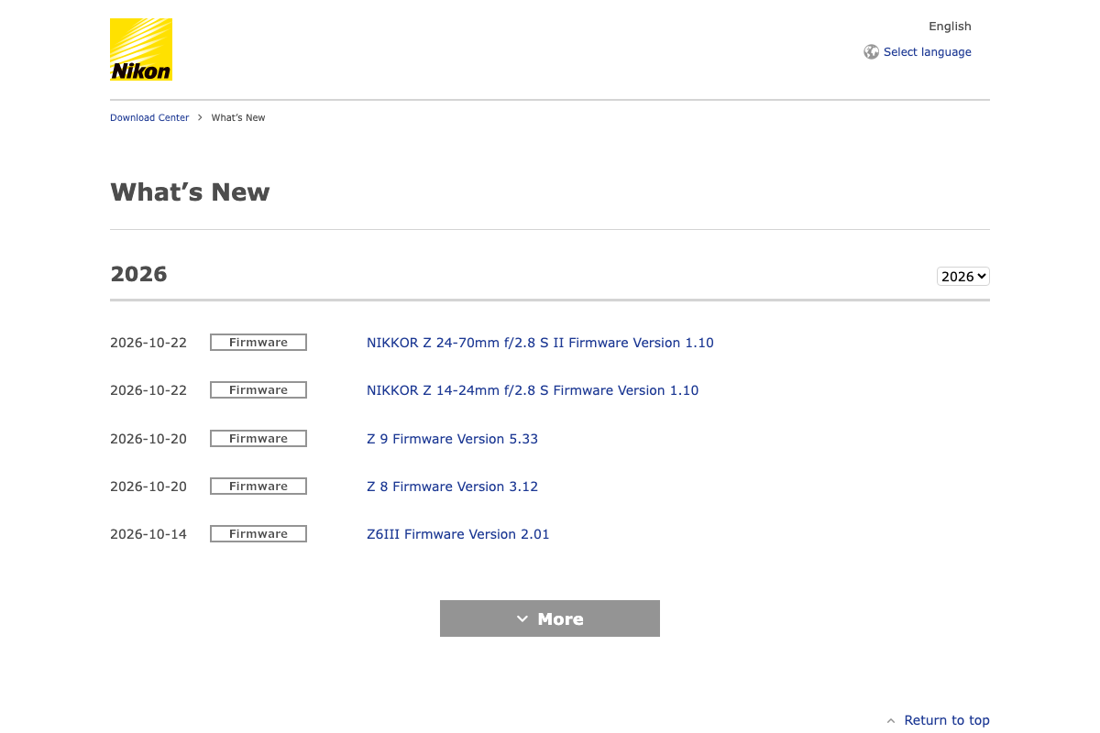Click the Nikon logo
1100x733 pixels.
tap(141, 49)
